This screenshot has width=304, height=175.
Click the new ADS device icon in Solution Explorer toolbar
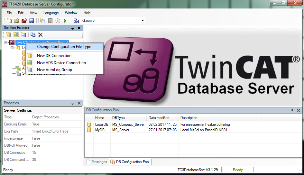point(16,35)
